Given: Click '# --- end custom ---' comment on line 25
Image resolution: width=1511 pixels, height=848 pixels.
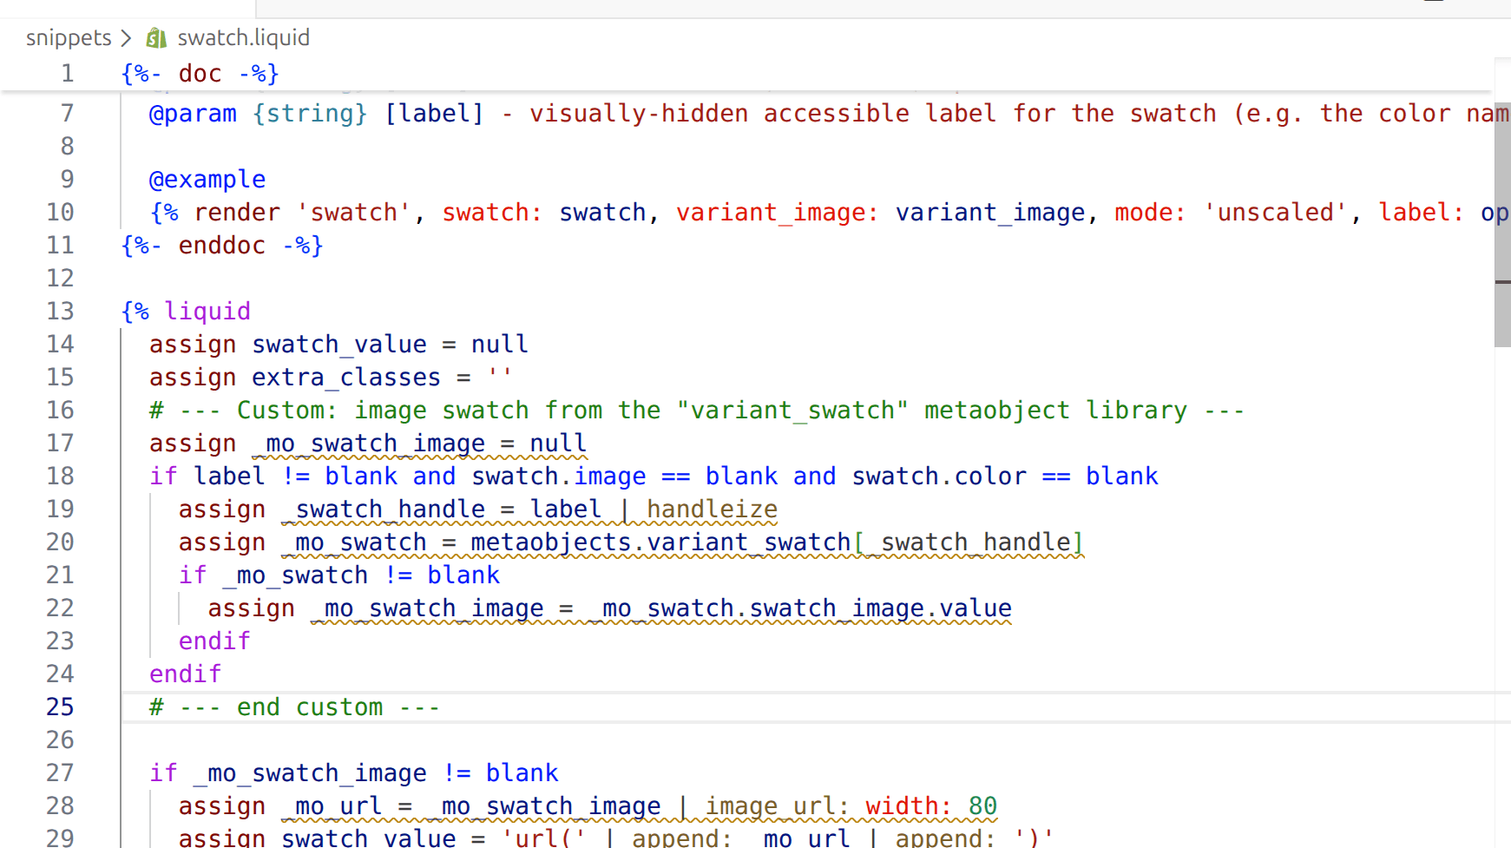Looking at the screenshot, I should (x=294, y=707).
